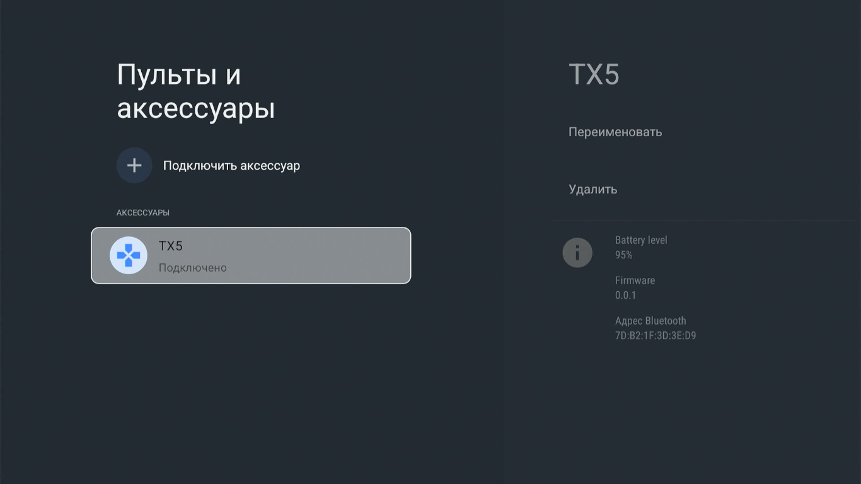This screenshot has height=484, width=861.
Task: Select the TX5 gamepad icon
Action: [129, 255]
